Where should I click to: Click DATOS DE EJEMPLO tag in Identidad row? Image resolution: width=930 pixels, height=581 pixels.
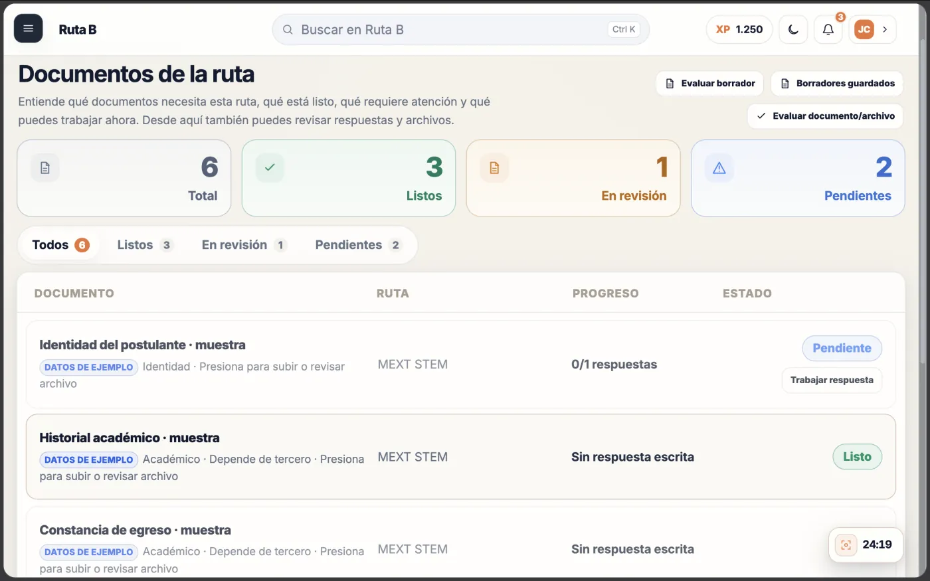coord(88,367)
